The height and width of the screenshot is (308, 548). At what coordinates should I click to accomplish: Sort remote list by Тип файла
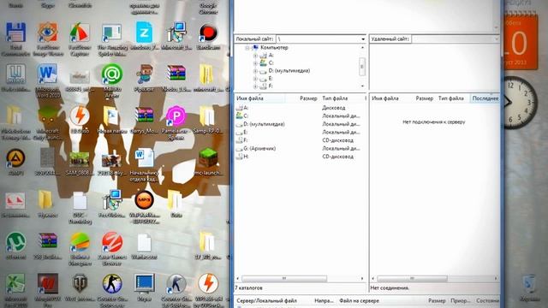pos(453,98)
